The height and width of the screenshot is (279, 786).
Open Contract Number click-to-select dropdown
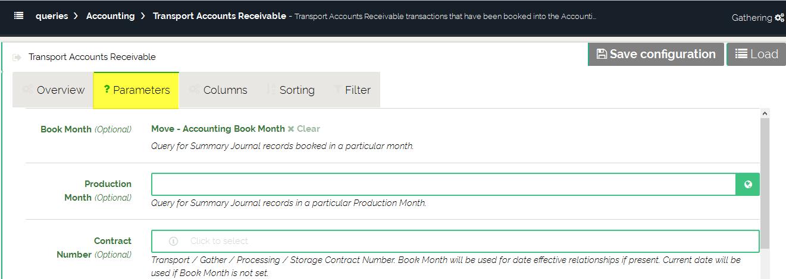coord(455,241)
